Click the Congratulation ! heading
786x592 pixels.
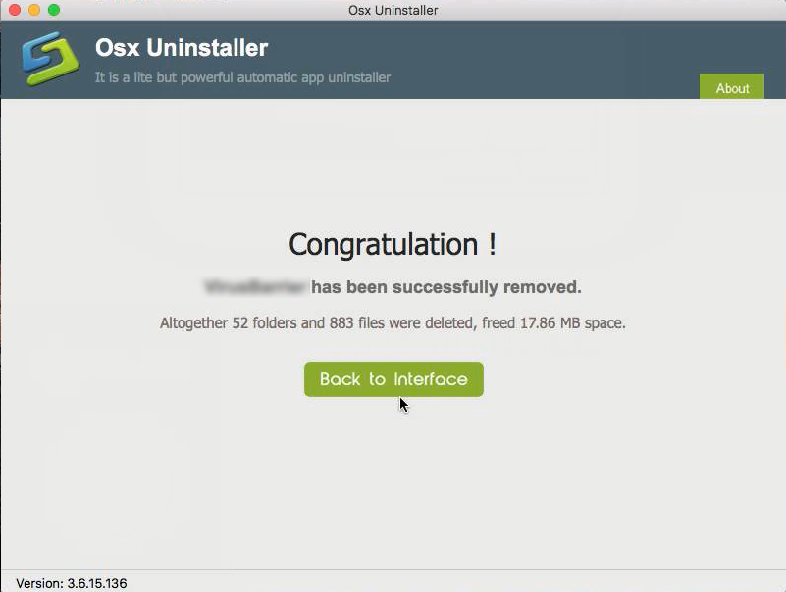tap(393, 244)
